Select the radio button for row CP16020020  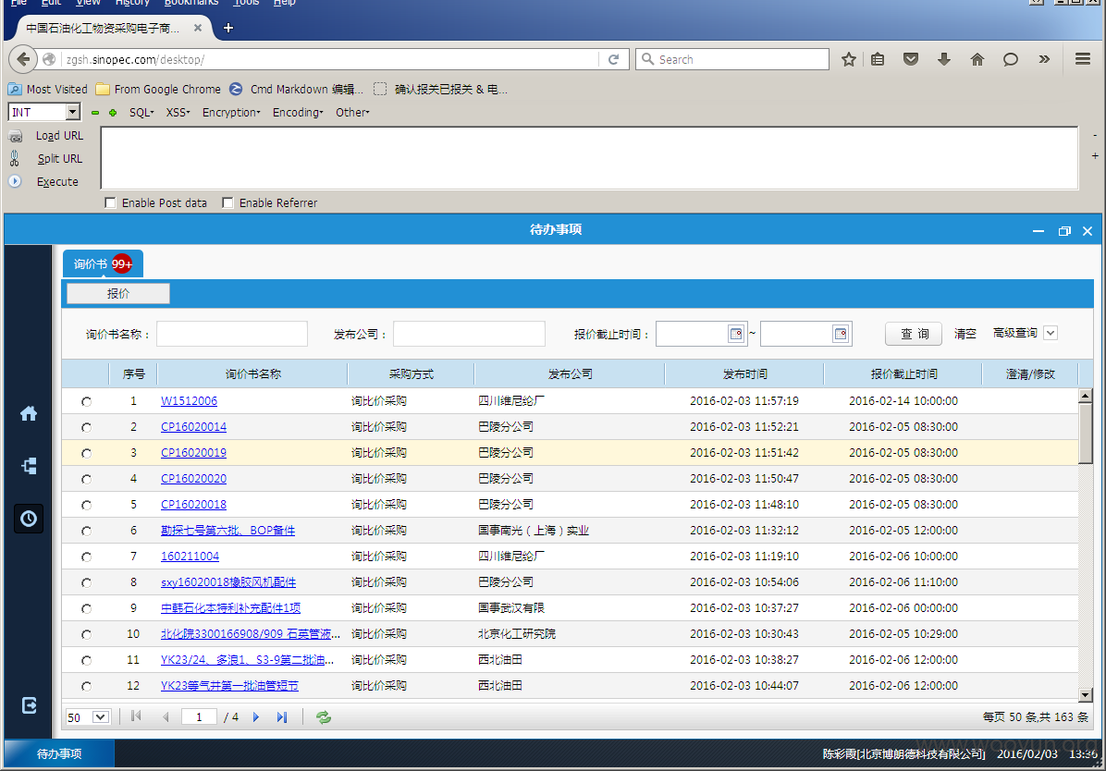coord(86,479)
